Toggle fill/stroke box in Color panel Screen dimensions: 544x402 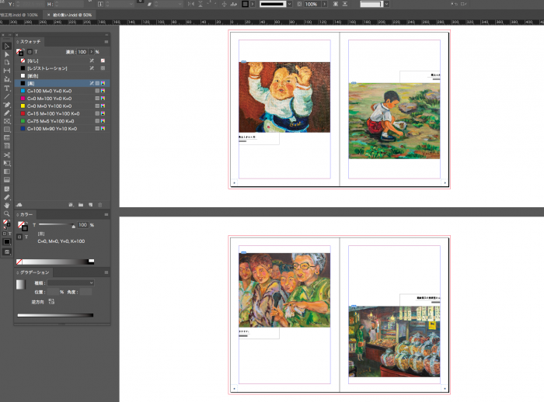[23, 226]
